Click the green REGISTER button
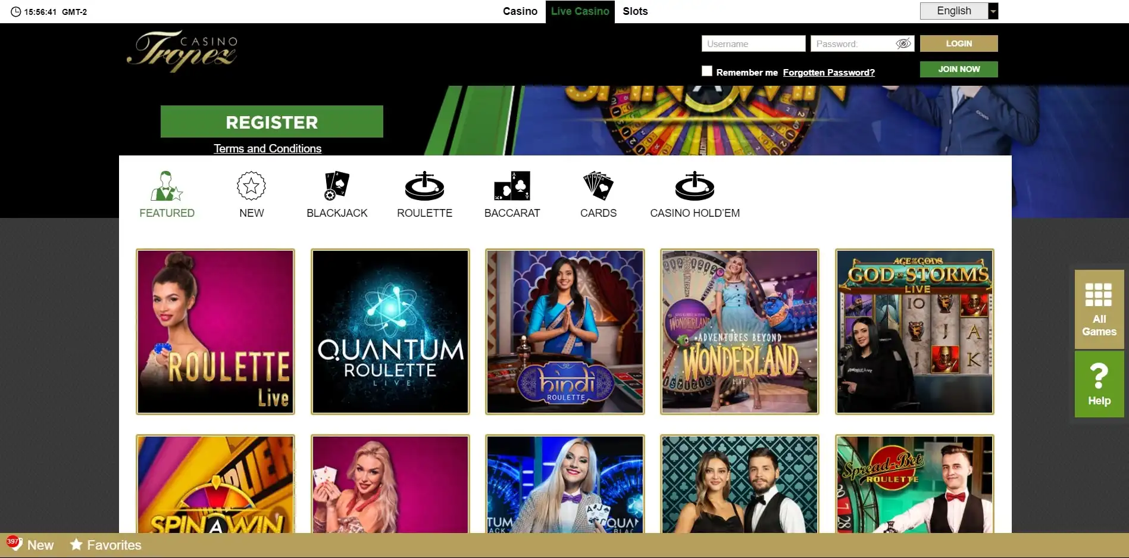The image size is (1129, 558). pos(271,121)
